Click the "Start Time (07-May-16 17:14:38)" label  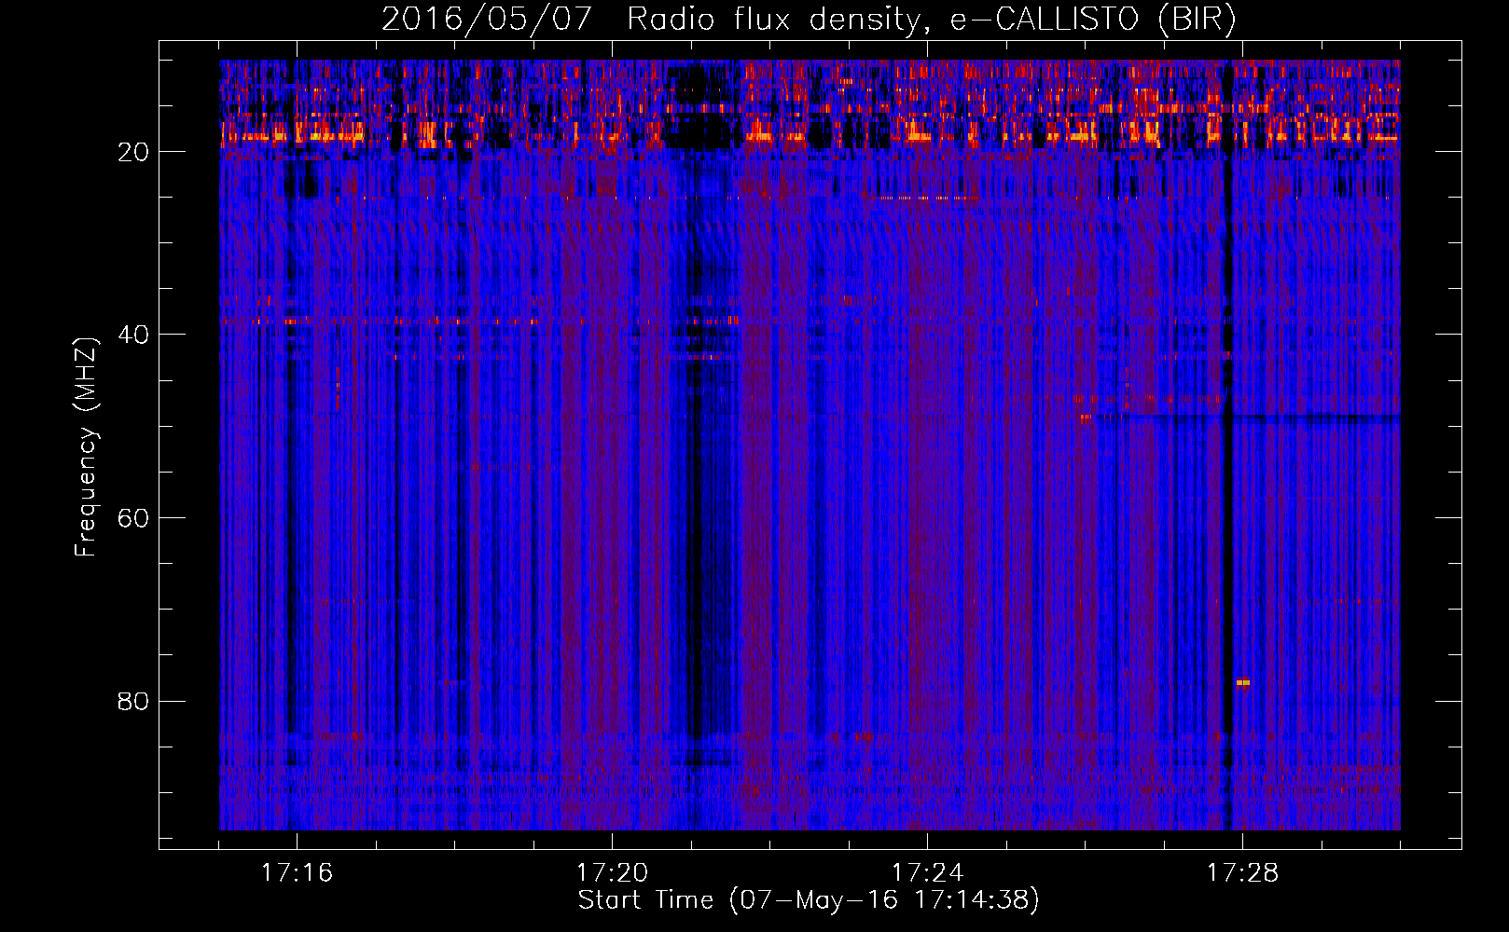click(809, 900)
